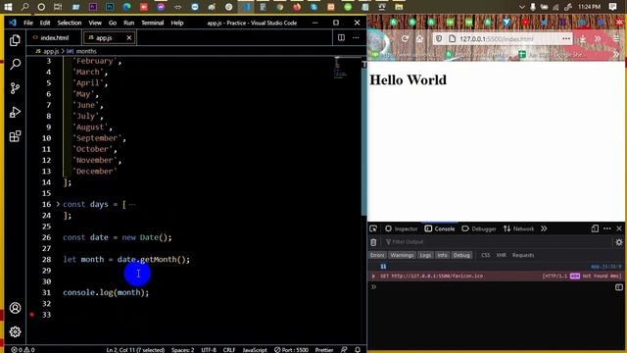Open Firefox downloads panel
Viewport: 627px width, 353px height.
[x=583, y=39]
